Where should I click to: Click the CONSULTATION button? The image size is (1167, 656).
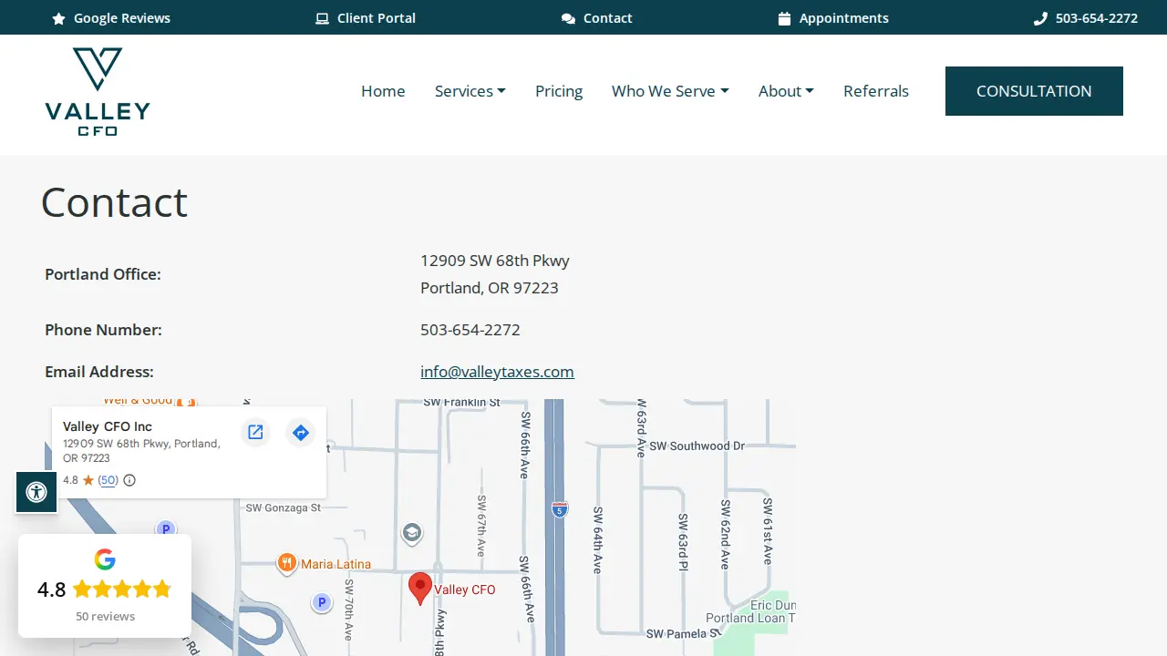1034,91
